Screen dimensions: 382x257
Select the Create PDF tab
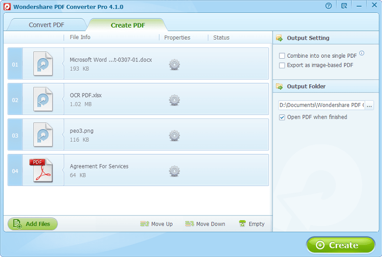(x=128, y=25)
